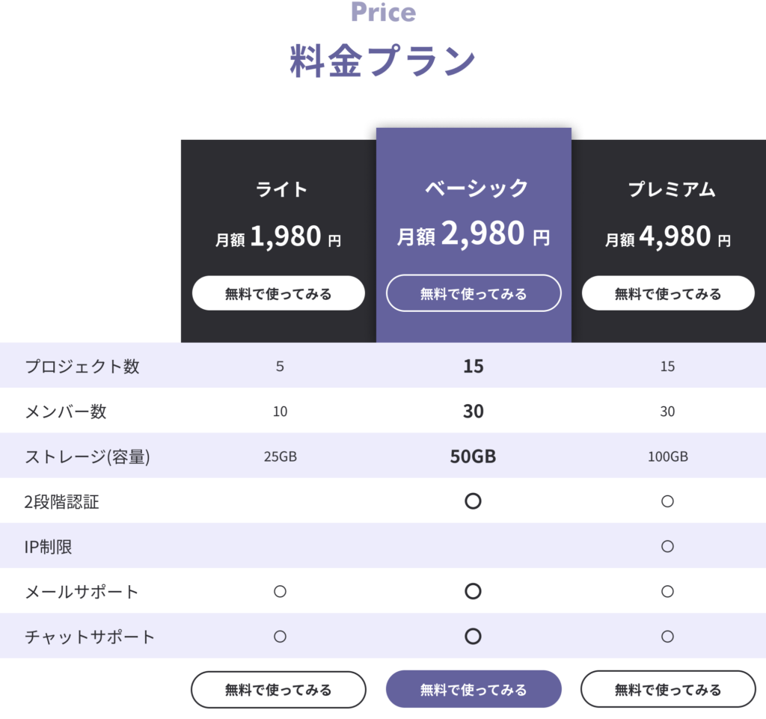Click the プレミアム header's 無料で使ってみる button
Viewport: 766px width, 719px height.
(668, 293)
